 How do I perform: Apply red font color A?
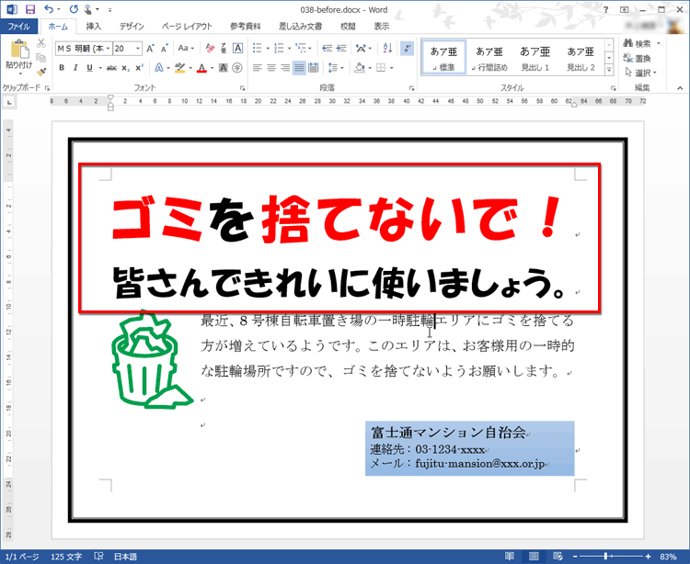tap(202, 68)
